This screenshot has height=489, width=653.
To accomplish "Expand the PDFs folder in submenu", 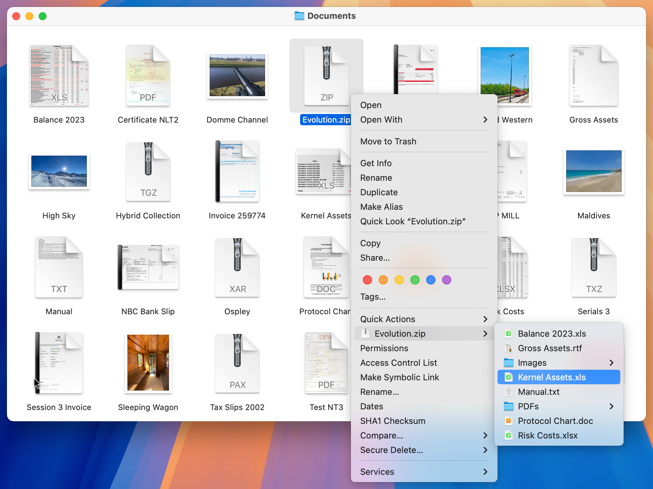I will [x=559, y=406].
